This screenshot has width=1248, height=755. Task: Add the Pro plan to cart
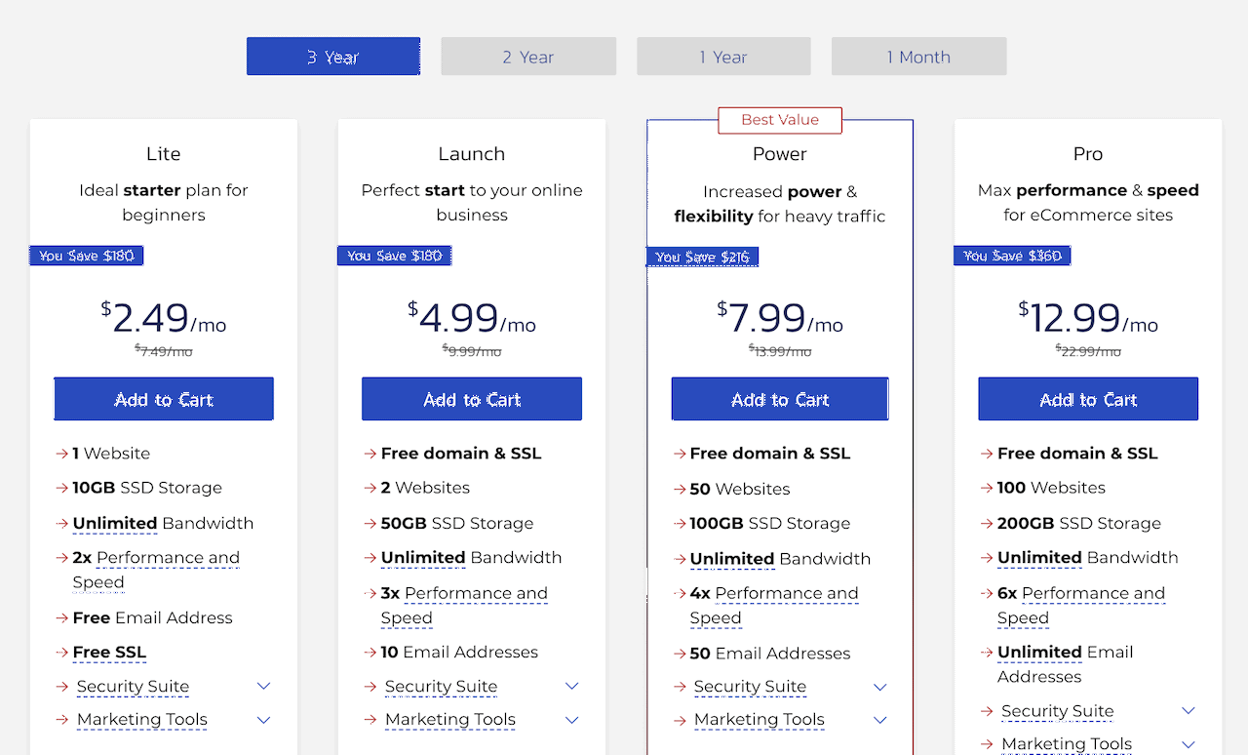pyautogui.click(x=1088, y=399)
